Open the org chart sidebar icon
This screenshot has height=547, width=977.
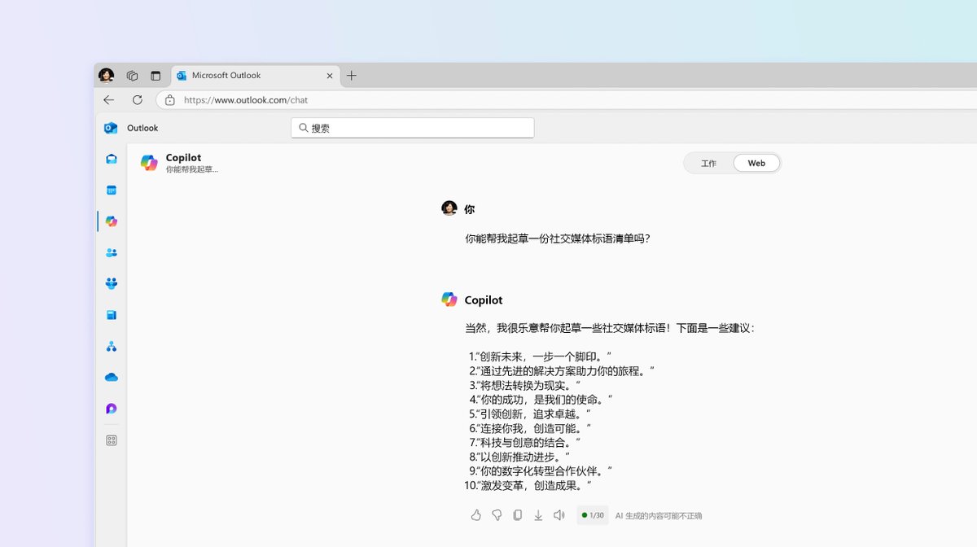pos(112,347)
